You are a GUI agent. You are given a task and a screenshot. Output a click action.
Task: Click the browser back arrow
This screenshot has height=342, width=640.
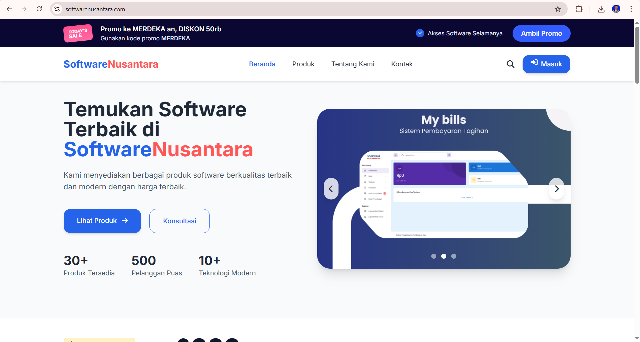[9, 9]
